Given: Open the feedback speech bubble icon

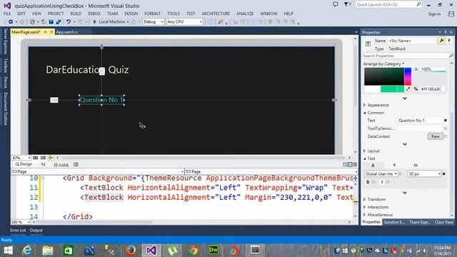Looking at the screenshot, I should (336, 4).
